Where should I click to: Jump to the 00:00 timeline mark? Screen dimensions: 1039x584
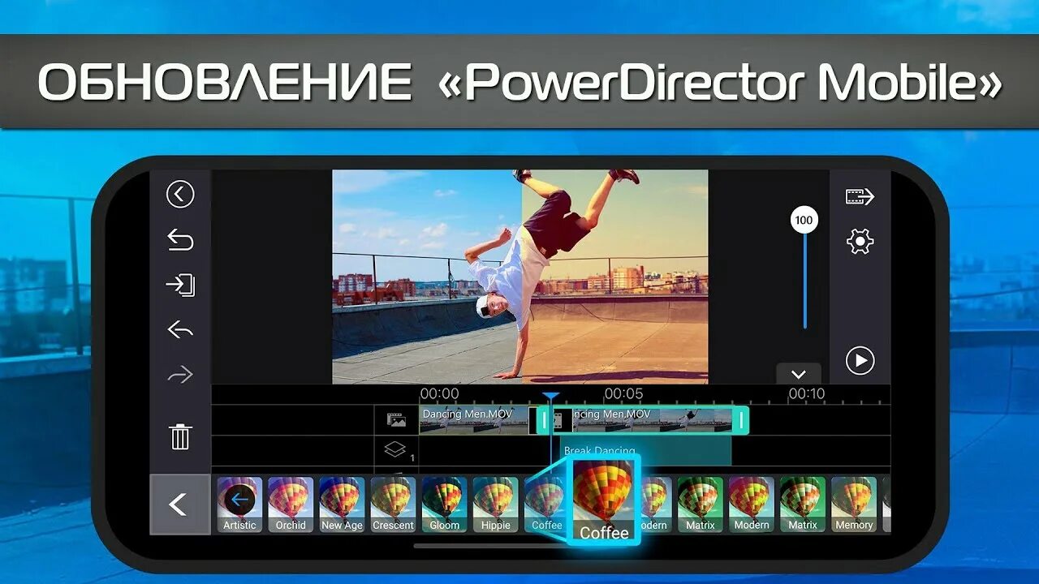(439, 393)
